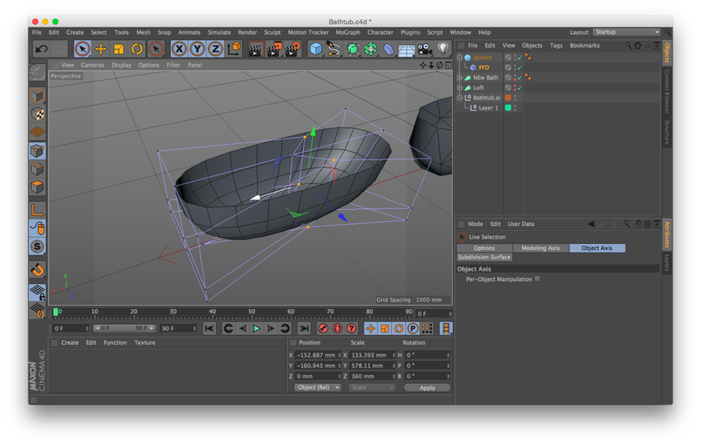Open the Attributes User Data menu

pyautogui.click(x=521, y=224)
